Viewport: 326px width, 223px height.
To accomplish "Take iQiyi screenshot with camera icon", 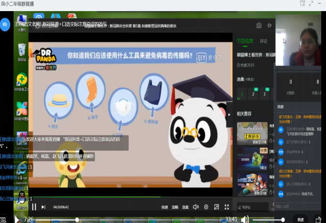I will [x=259, y=26].
